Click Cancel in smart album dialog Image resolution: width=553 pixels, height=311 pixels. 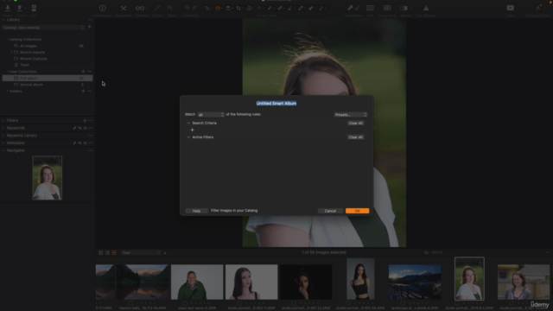click(330, 211)
